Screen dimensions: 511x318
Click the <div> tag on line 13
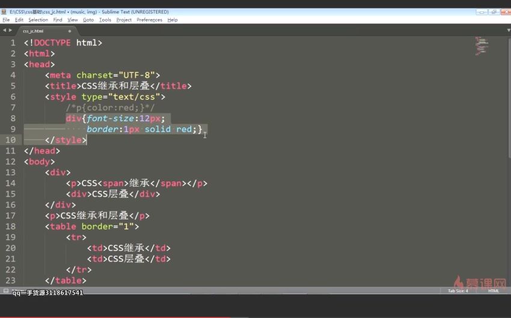(x=58, y=172)
